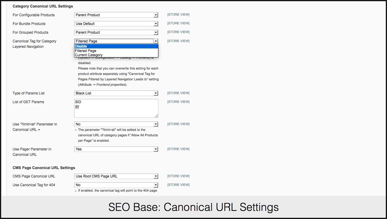This screenshot has height=219, width=387.
Task: Click the triangle hint icon under '?limit=all' dropdown
Action: [x=76, y=130]
